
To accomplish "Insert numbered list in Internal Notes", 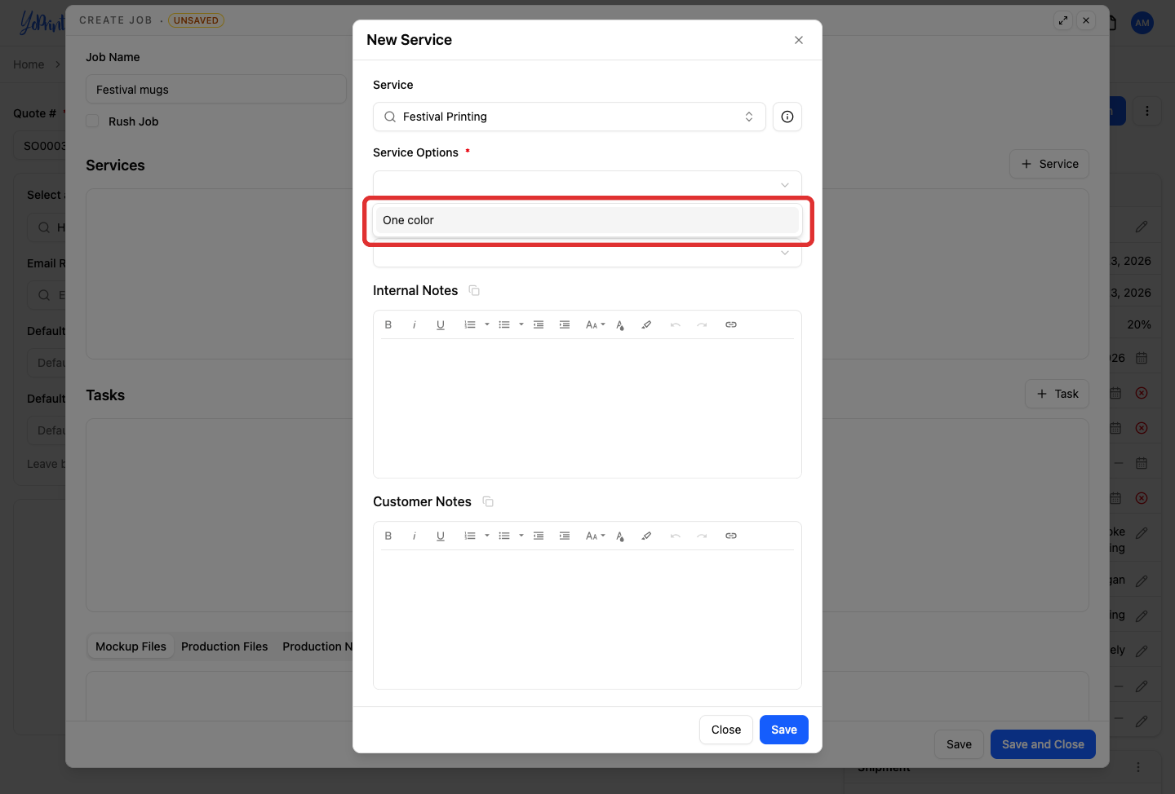I will [470, 324].
